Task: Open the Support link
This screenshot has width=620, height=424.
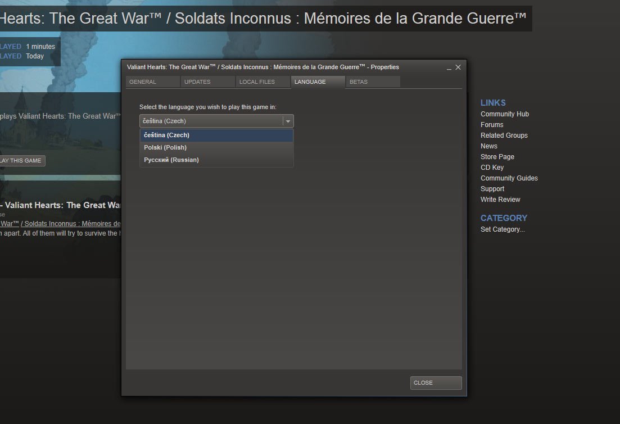Action: tap(492, 189)
